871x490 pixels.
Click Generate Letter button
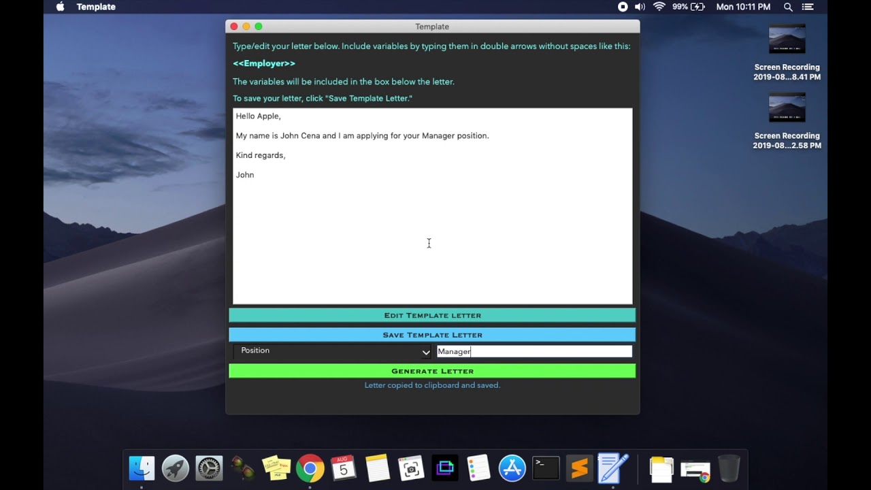(432, 371)
